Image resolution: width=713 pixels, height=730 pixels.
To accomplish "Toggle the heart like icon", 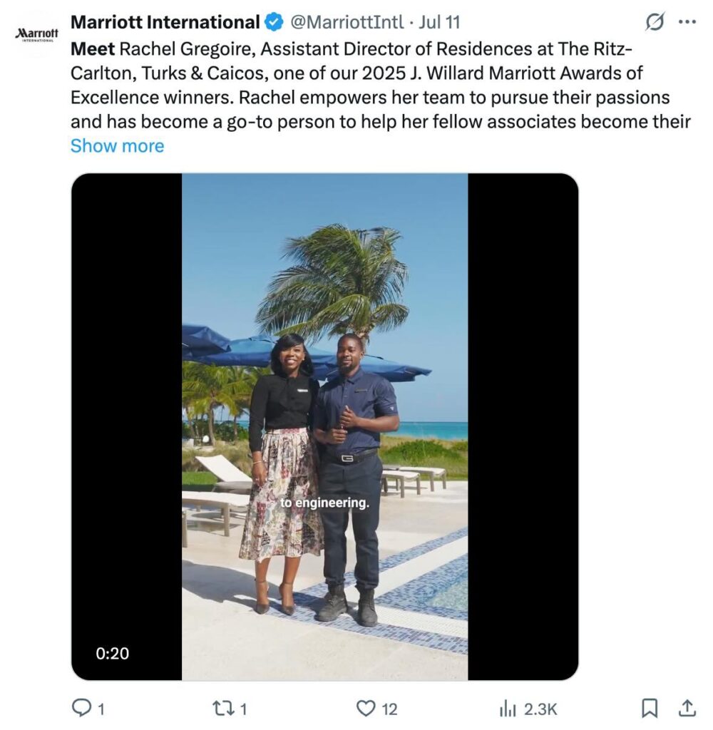I will tap(366, 708).
